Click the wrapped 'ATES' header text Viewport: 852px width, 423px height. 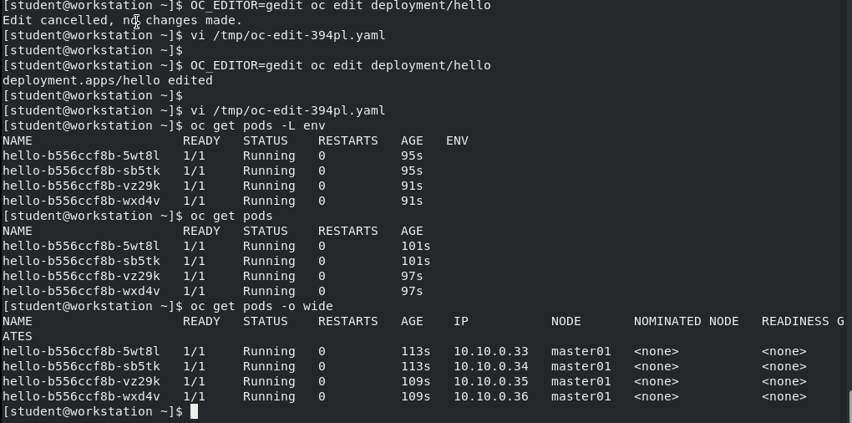[x=17, y=336]
